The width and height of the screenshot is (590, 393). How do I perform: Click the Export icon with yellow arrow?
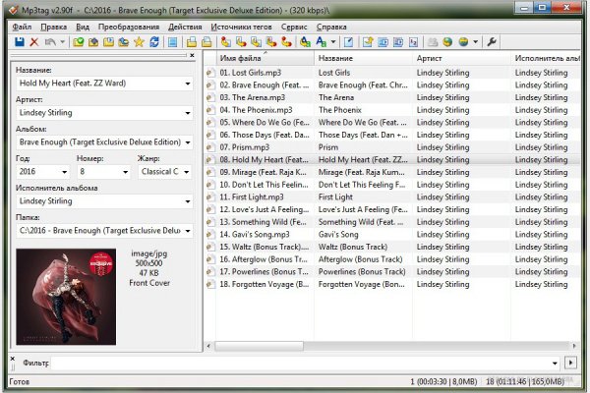coord(368,41)
